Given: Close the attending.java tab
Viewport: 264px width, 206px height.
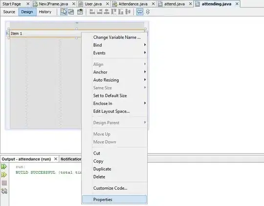Looking at the screenshot, I should click(x=237, y=4).
